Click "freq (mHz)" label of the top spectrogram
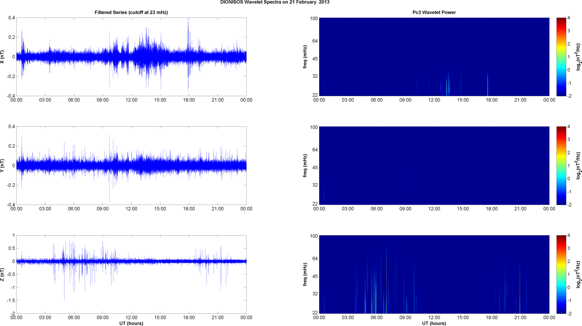 pos(305,57)
